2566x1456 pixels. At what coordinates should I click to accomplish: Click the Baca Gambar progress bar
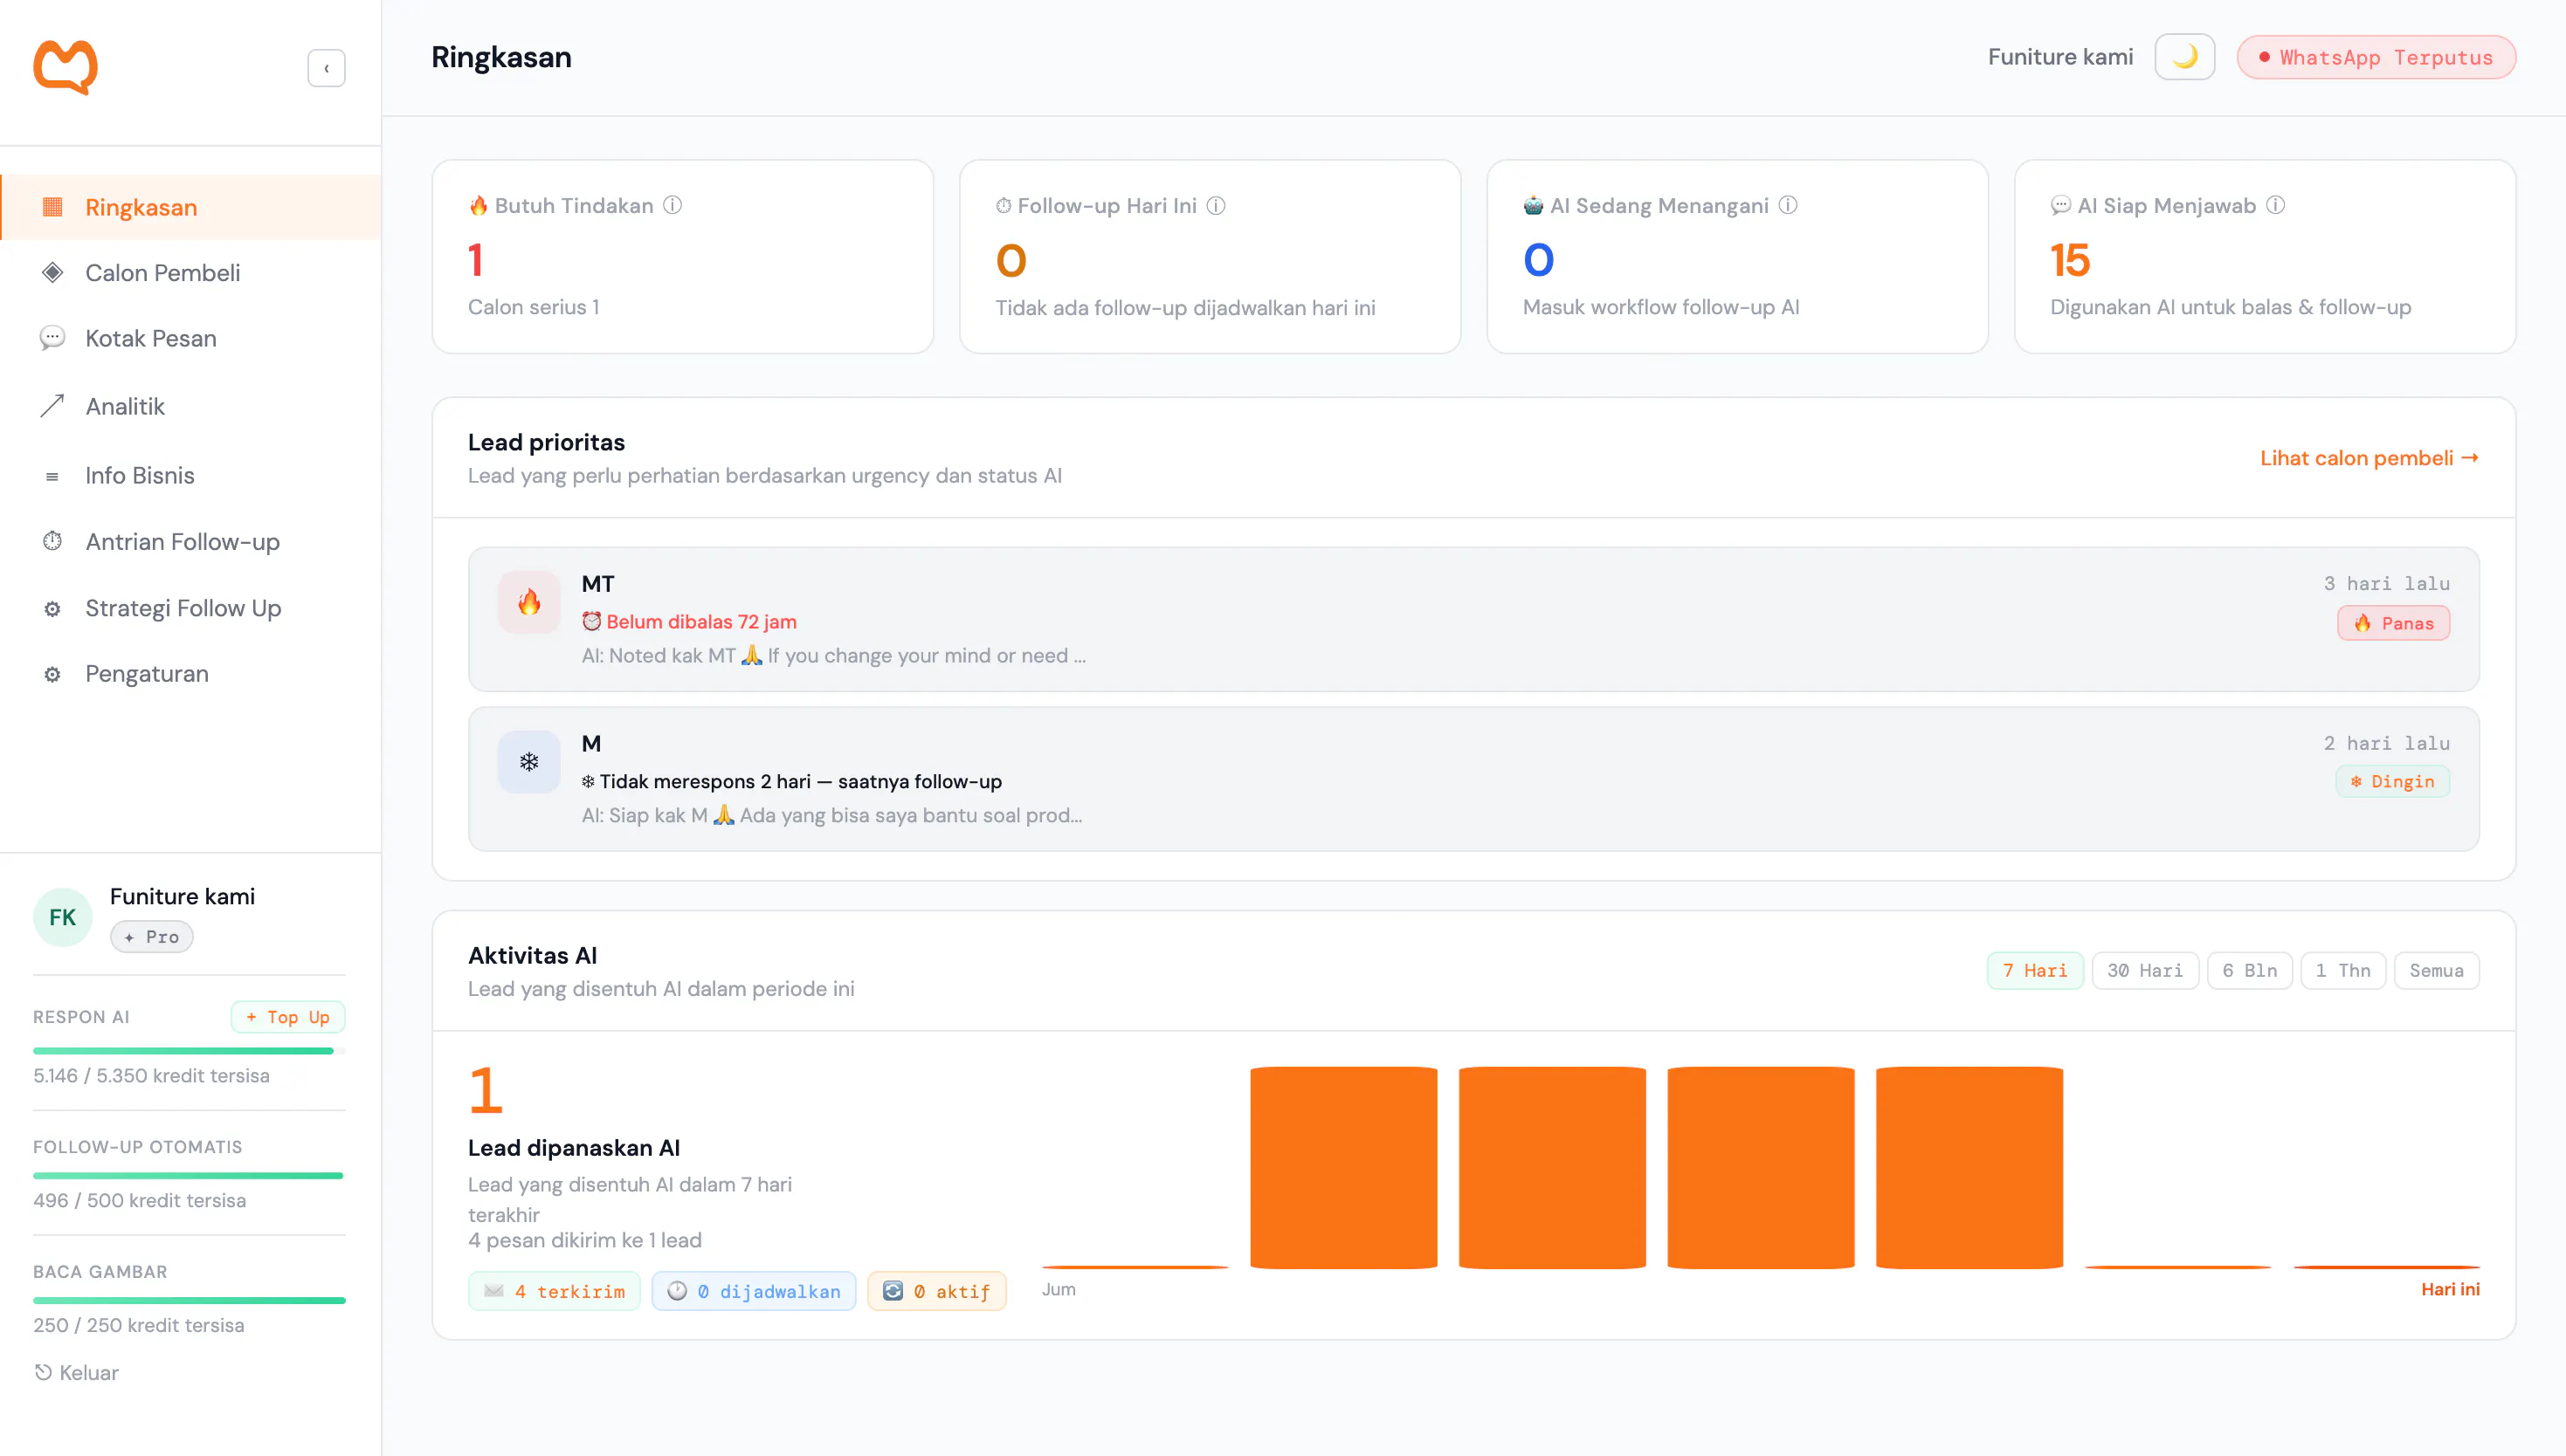189,1300
